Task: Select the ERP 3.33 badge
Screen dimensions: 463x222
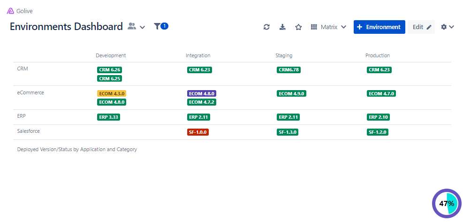Action: pos(109,117)
